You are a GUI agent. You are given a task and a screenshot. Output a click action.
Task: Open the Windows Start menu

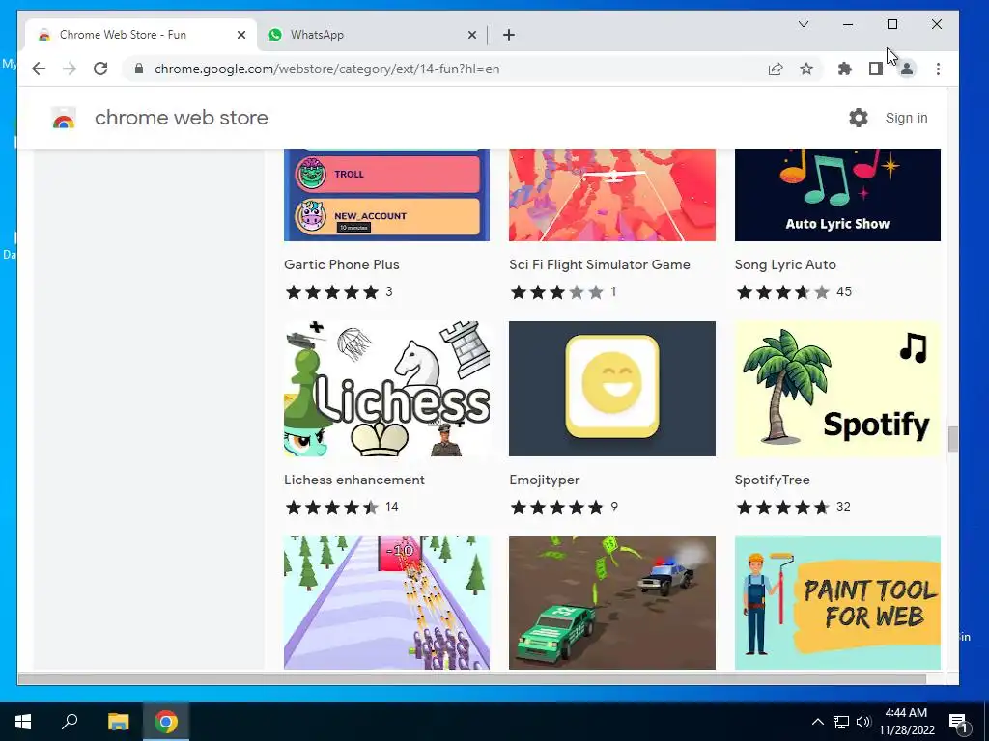tap(23, 722)
